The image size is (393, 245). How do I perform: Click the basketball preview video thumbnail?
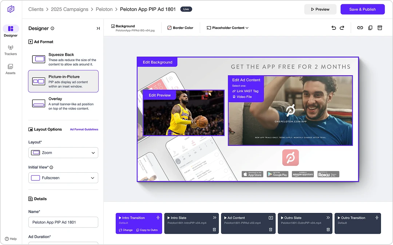pos(184,113)
